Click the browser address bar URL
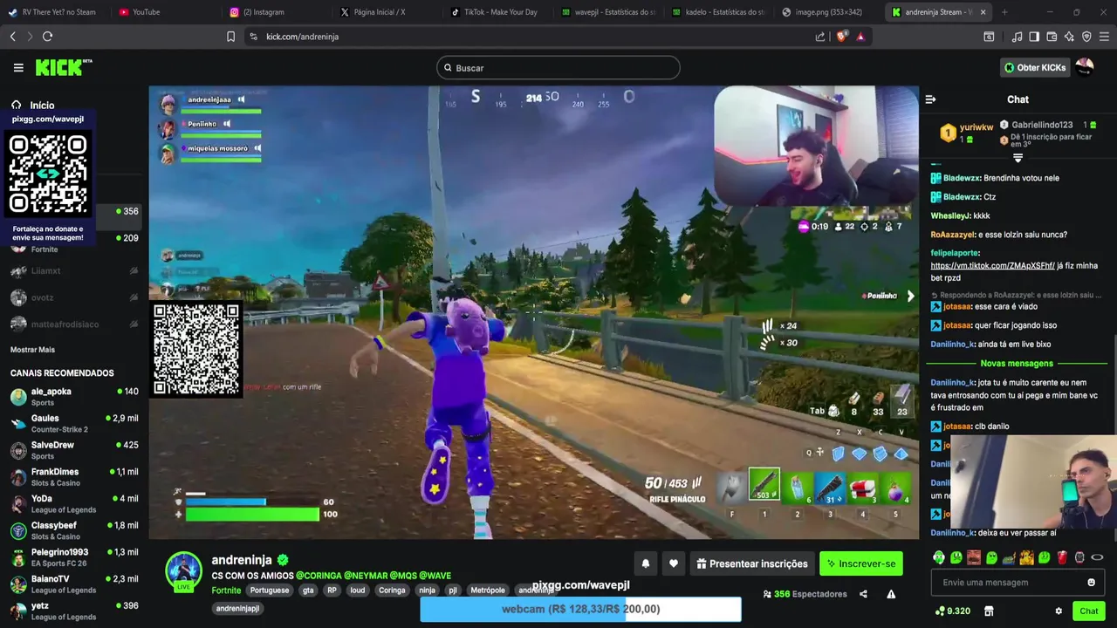Viewport: 1117px width, 628px height. click(x=302, y=37)
